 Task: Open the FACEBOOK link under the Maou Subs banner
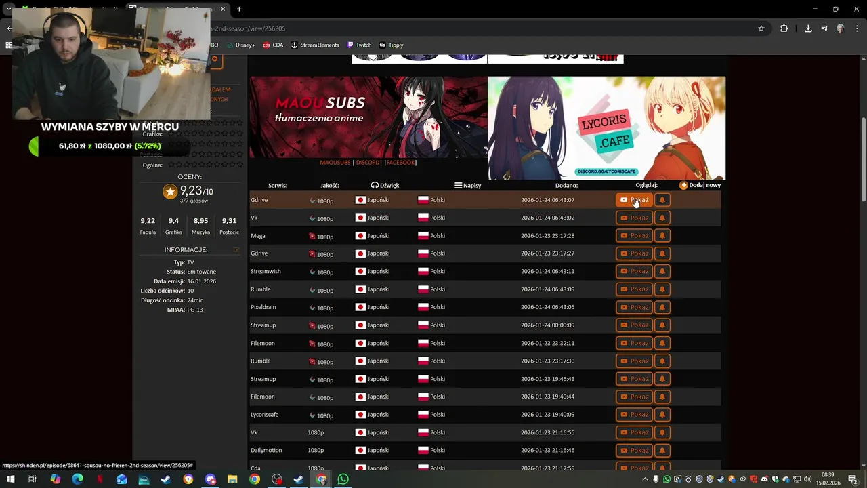(x=400, y=163)
